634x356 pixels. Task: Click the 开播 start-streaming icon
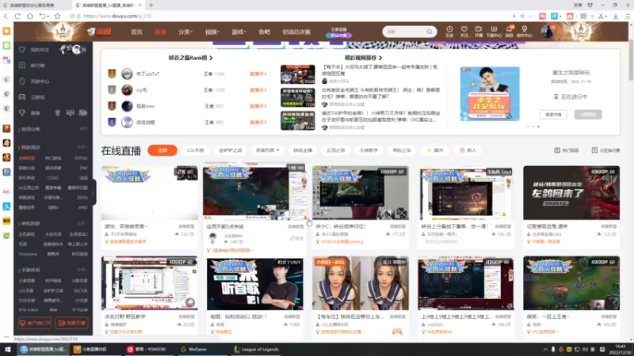click(x=479, y=29)
